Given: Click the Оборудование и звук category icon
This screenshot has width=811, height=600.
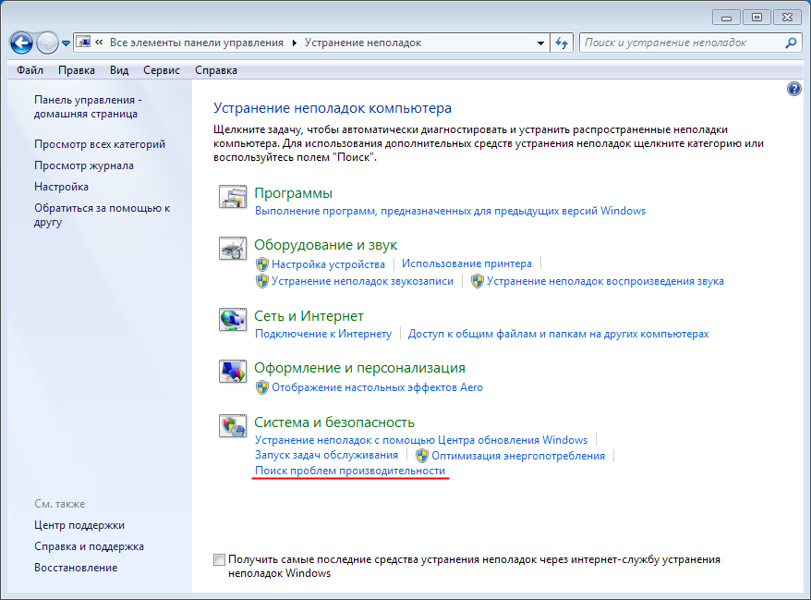Looking at the screenshot, I should 232,249.
